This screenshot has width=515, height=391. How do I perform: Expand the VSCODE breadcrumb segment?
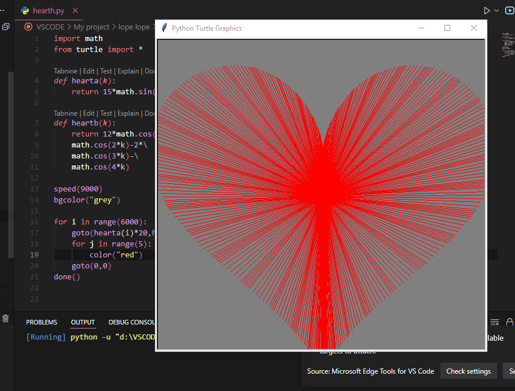pos(50,27)
